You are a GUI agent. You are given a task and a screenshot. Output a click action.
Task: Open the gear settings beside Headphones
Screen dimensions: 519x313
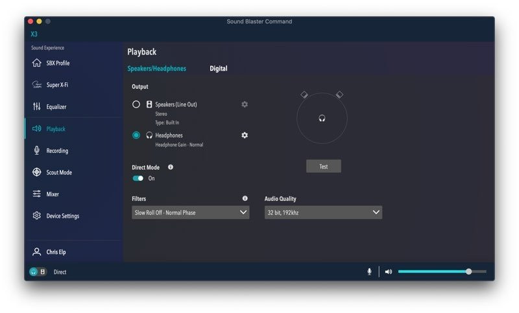(x=245, y=135)
